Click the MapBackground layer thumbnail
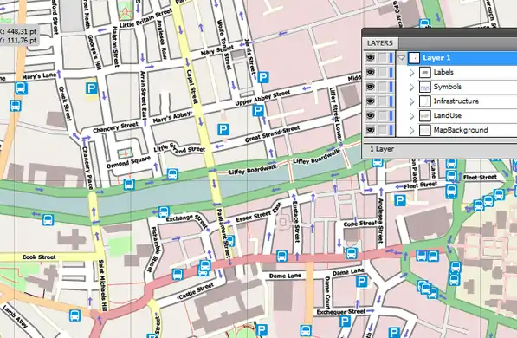This screenshot has height=338, width=517. [424, 130]
